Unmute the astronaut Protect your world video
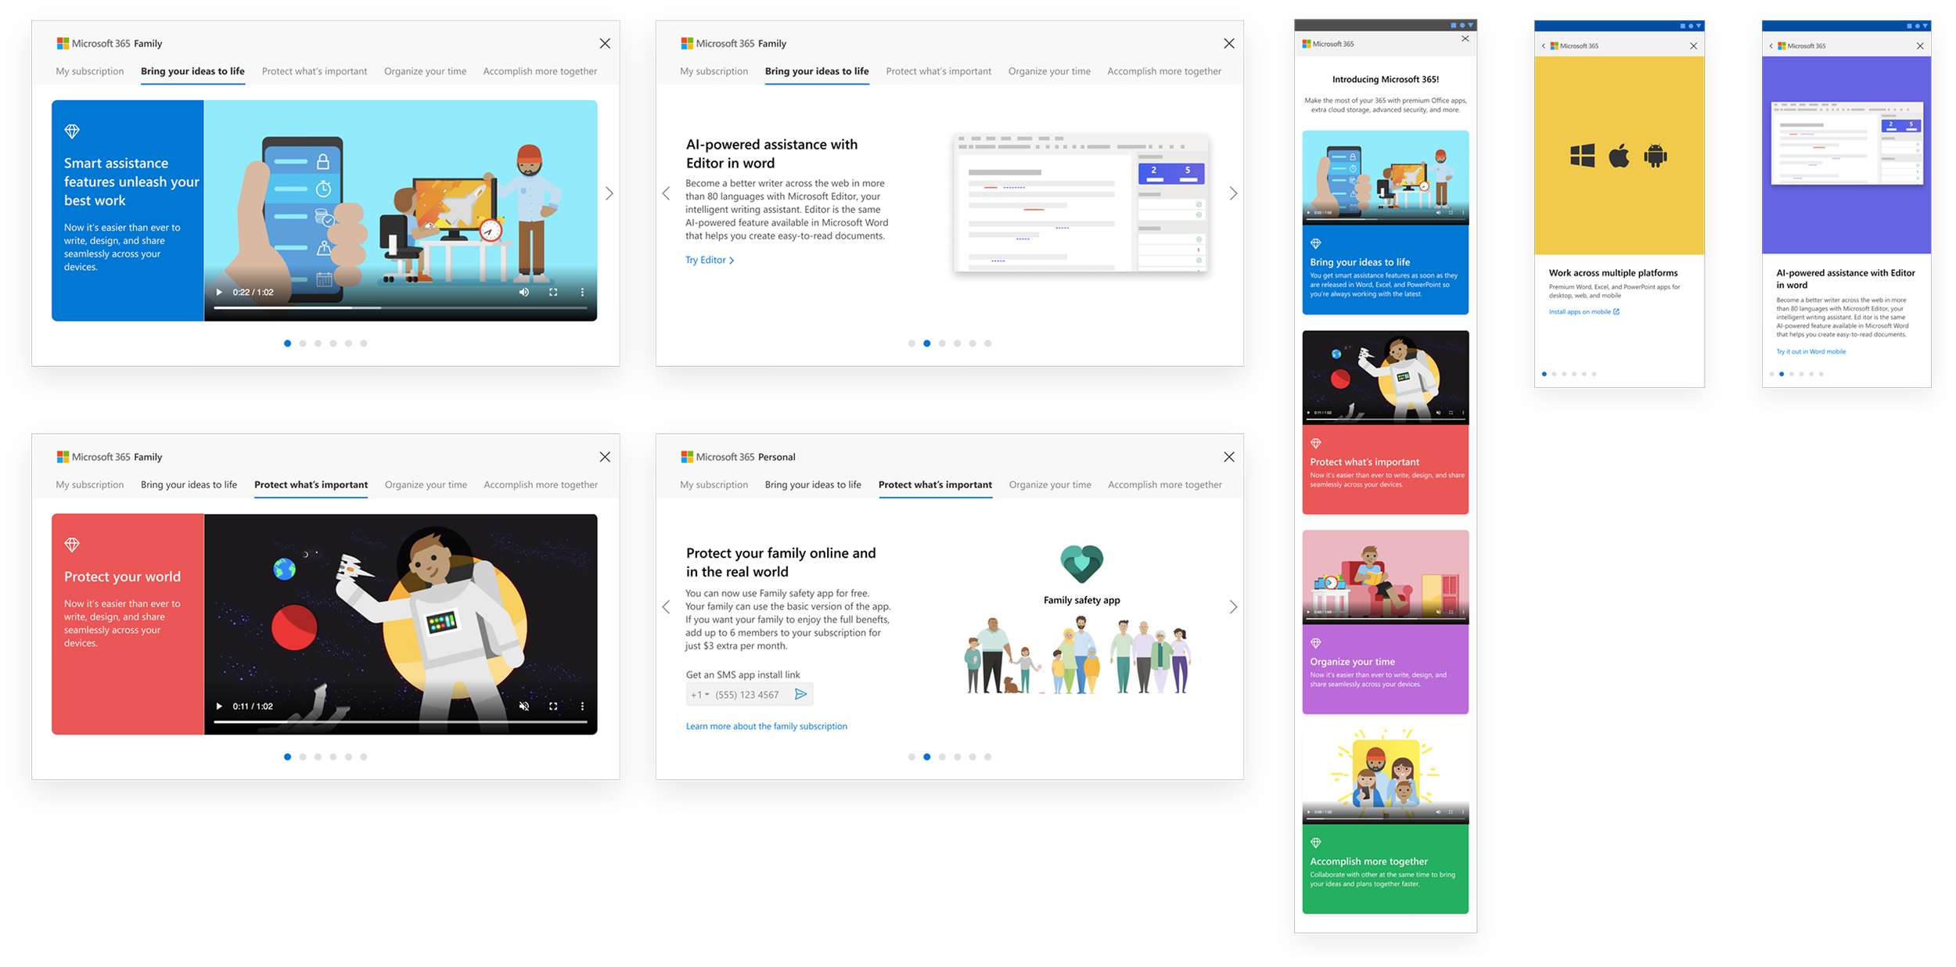 point(524,706)
